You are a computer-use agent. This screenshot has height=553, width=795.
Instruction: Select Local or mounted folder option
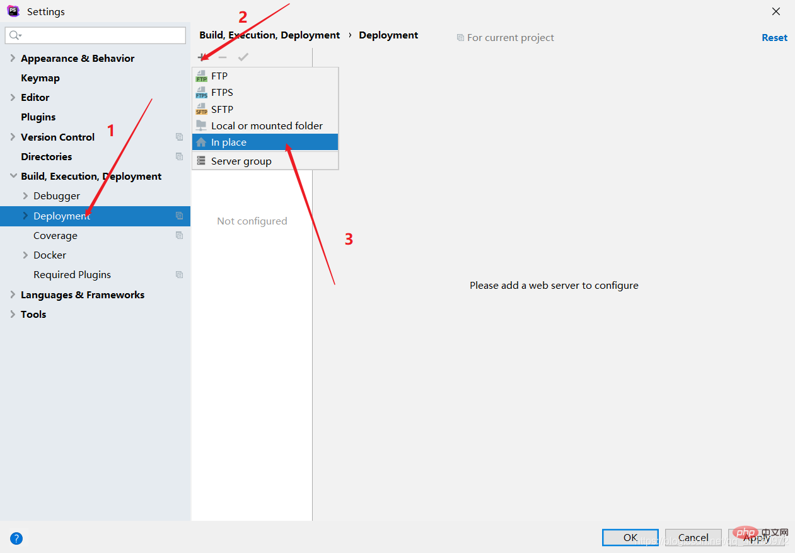click(x=265, y=125)
